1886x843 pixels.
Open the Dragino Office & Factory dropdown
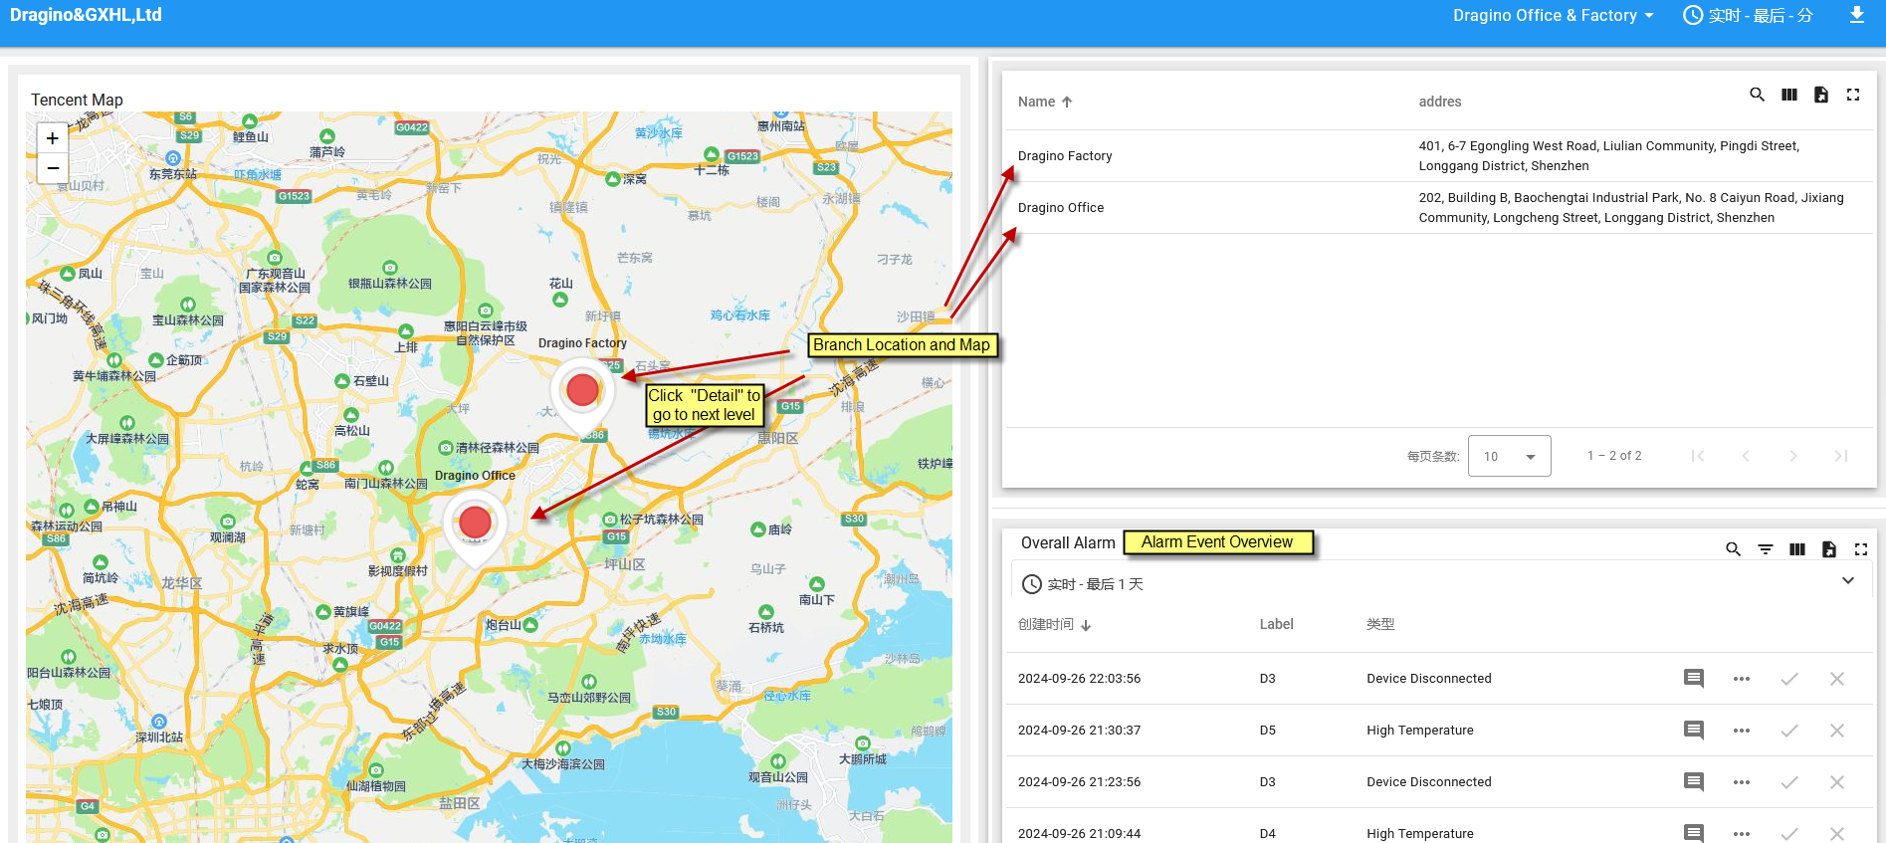click(x=1553, y=16)
